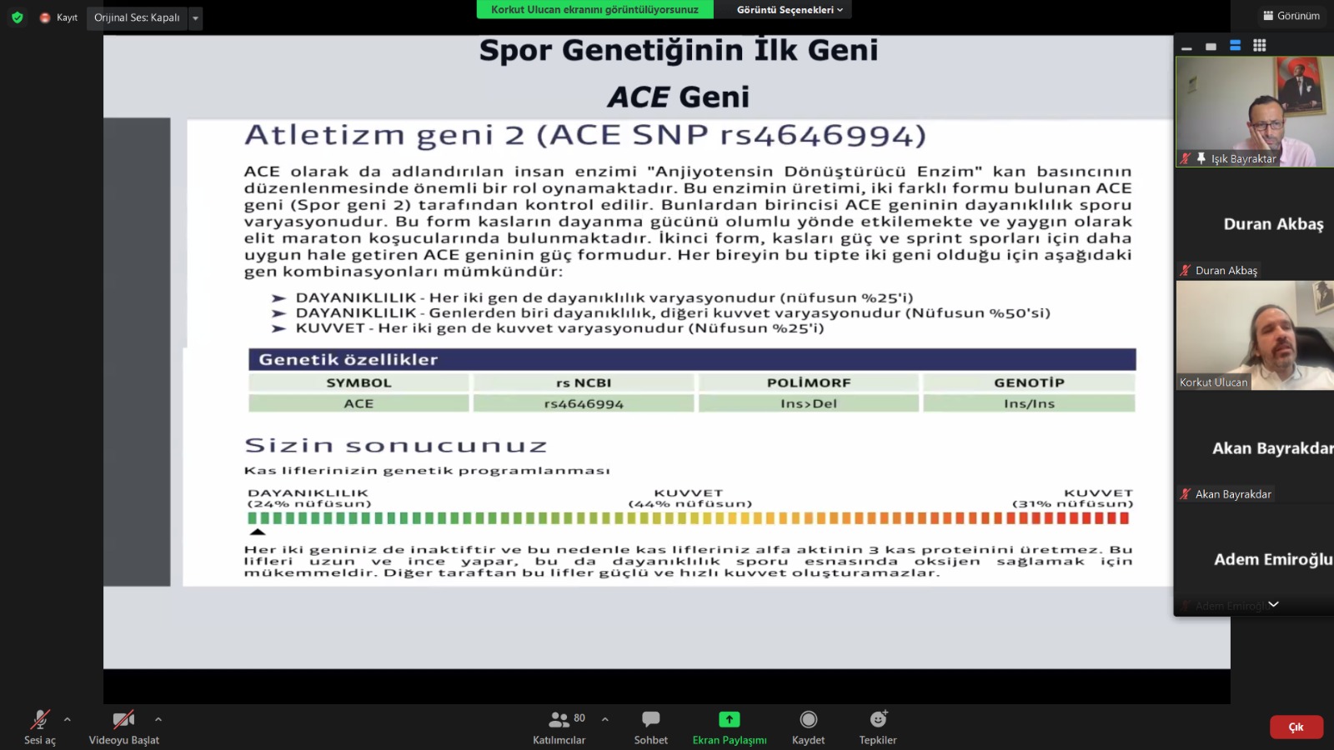Screen dimensions: 1334x750
Task: Open dropdown arrow next to Orijinal Ses
Action: tap(196, 17)
